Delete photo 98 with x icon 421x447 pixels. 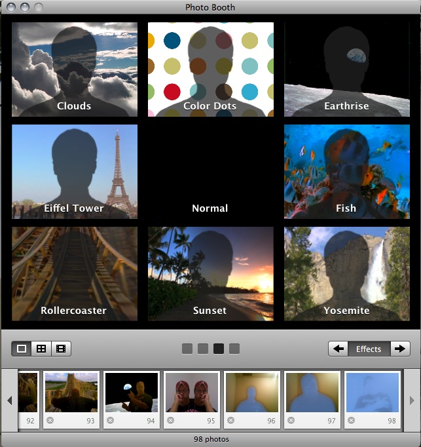click(x=351, y=421)
